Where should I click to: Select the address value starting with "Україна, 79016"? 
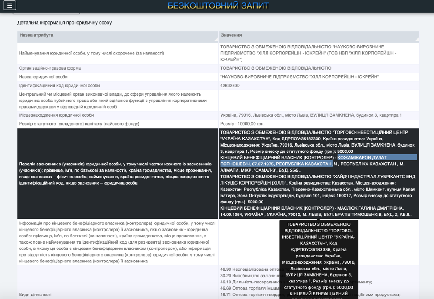(x=311, y=115)
